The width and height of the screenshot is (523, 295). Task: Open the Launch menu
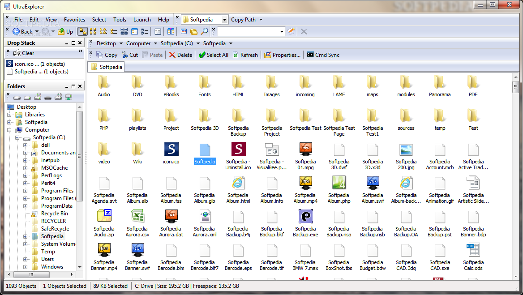(142, 20)
